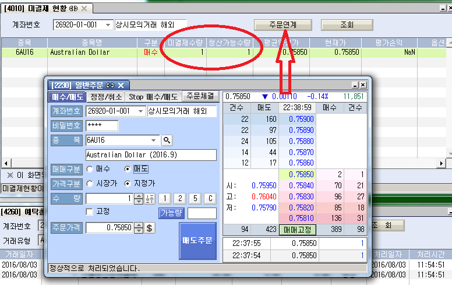Click the order price spinner arrows
Screen dimensions: 452x285
pos(139,228)
